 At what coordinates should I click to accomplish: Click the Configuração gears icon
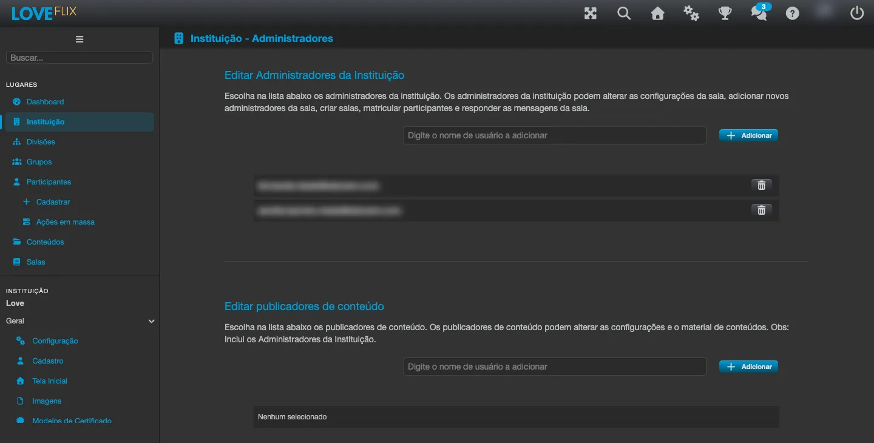click(21, 341)
